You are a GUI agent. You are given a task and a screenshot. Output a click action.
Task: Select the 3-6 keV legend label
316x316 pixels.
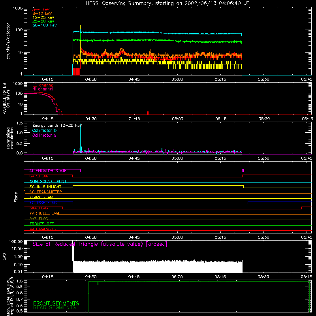coord(41,9)
